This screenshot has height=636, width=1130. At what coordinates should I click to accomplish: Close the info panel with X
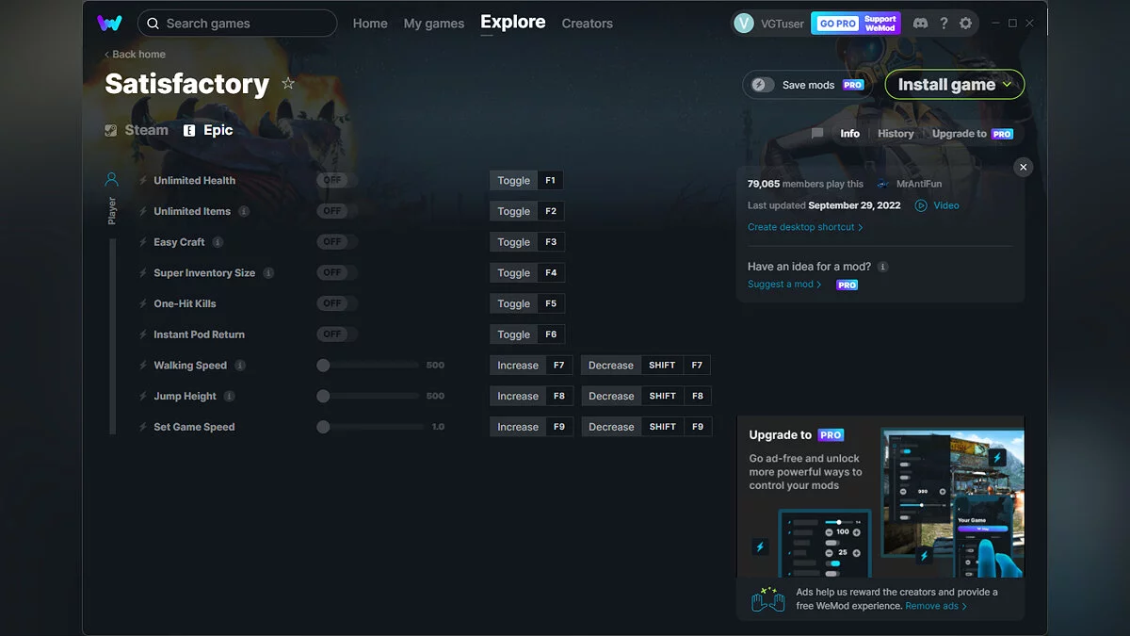1024,167
